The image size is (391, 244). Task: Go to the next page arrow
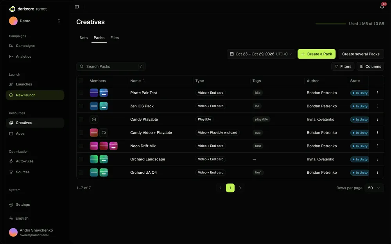(x=240, y=188)
